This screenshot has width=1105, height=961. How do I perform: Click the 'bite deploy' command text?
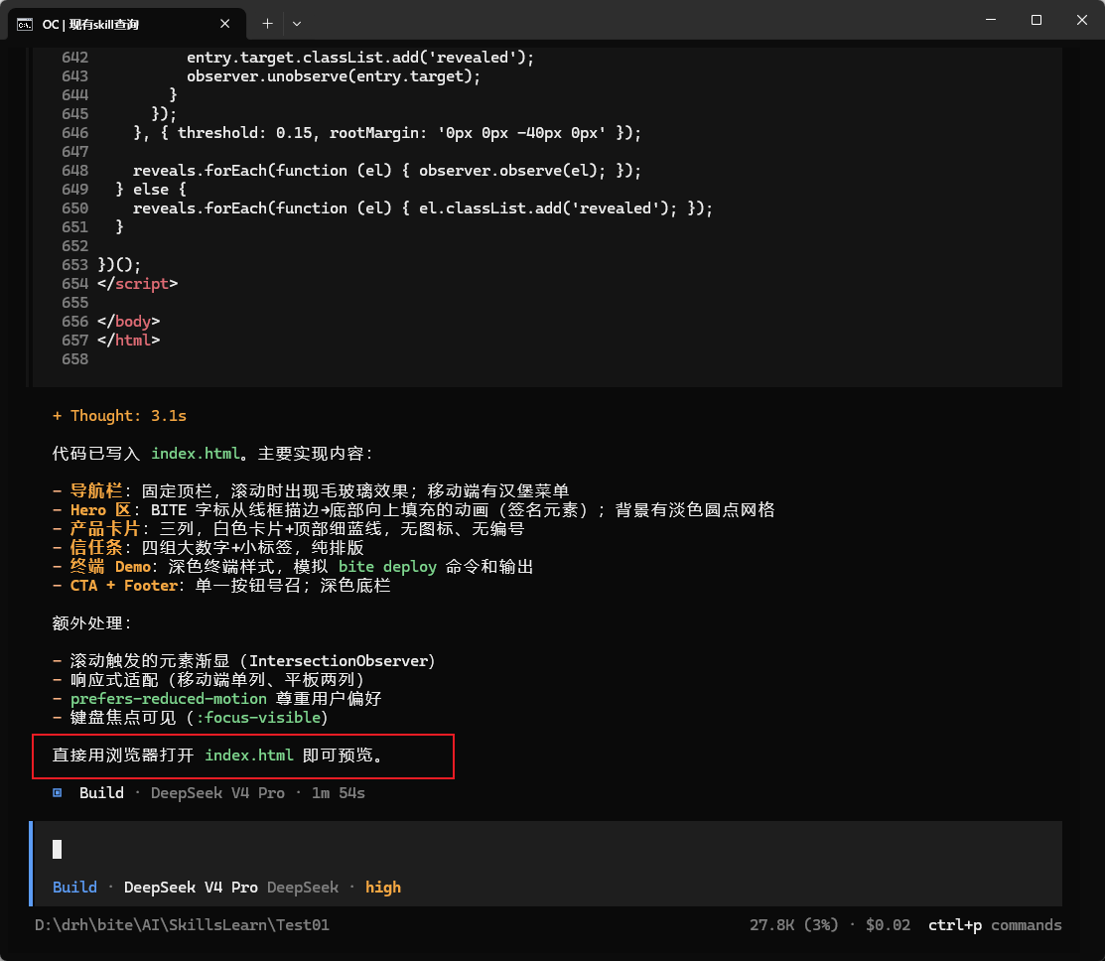(387, 567)
